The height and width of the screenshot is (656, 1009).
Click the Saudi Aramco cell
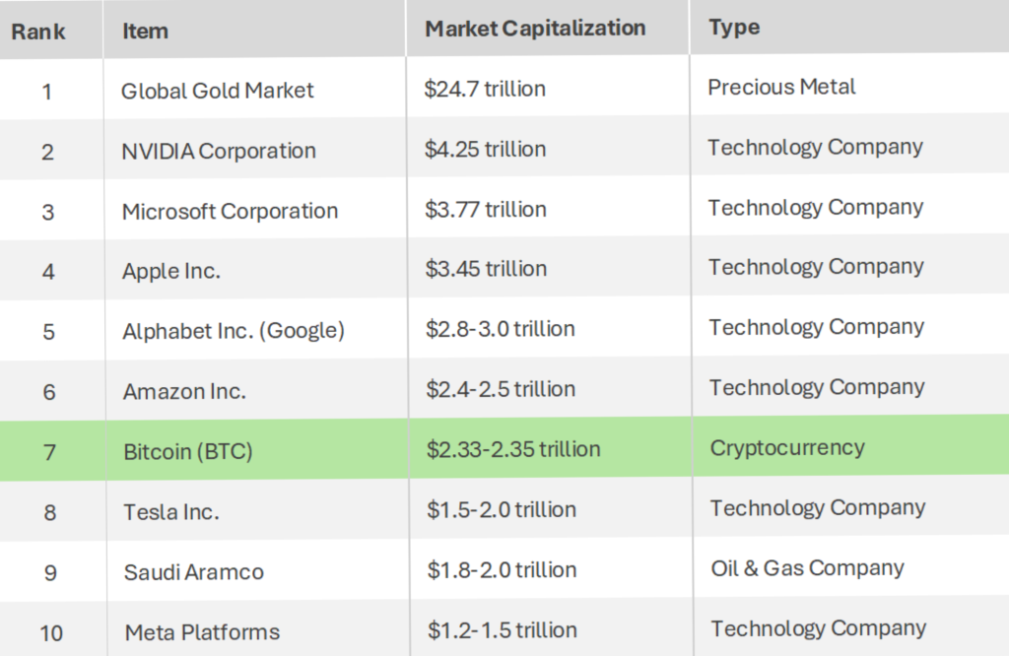coord(194,572)
